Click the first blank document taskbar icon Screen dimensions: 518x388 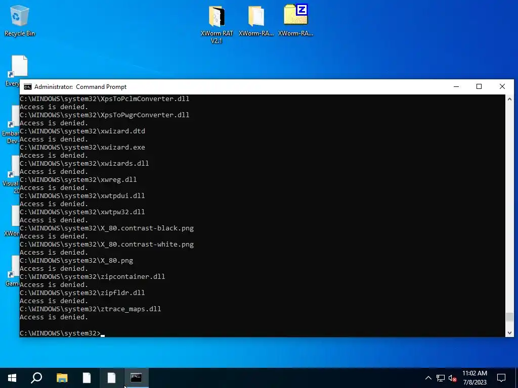coord(87,378)
